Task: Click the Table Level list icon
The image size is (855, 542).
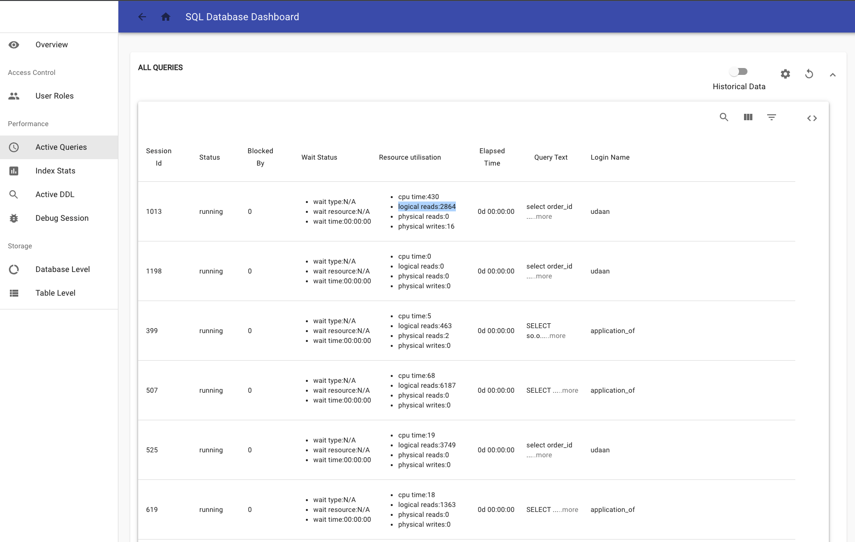Action: tap(13, 293)
